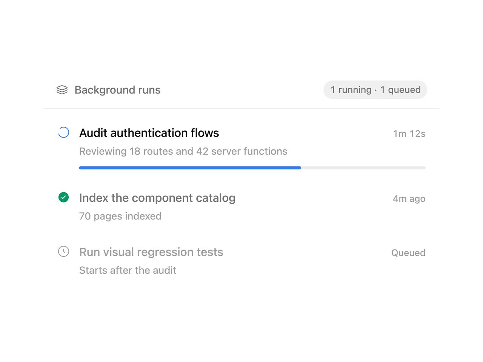483x362 pixels.
Task: Click the green checkmark for Index the component catalog
Action: (63, 197)
